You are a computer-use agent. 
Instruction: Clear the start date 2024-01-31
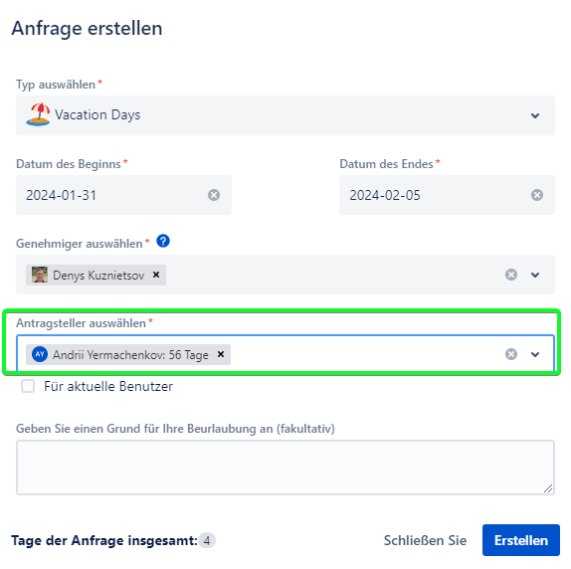point(214,195)
